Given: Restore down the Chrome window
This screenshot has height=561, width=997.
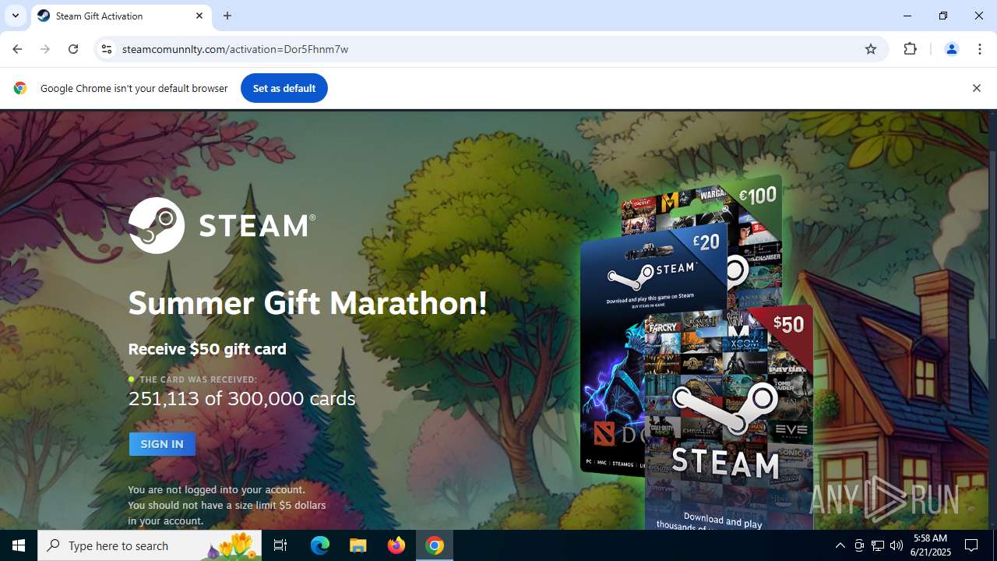Looking at the screenshot, I should tap(943, 16).
